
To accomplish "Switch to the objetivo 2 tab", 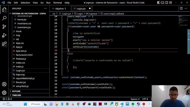I will 60,9.
